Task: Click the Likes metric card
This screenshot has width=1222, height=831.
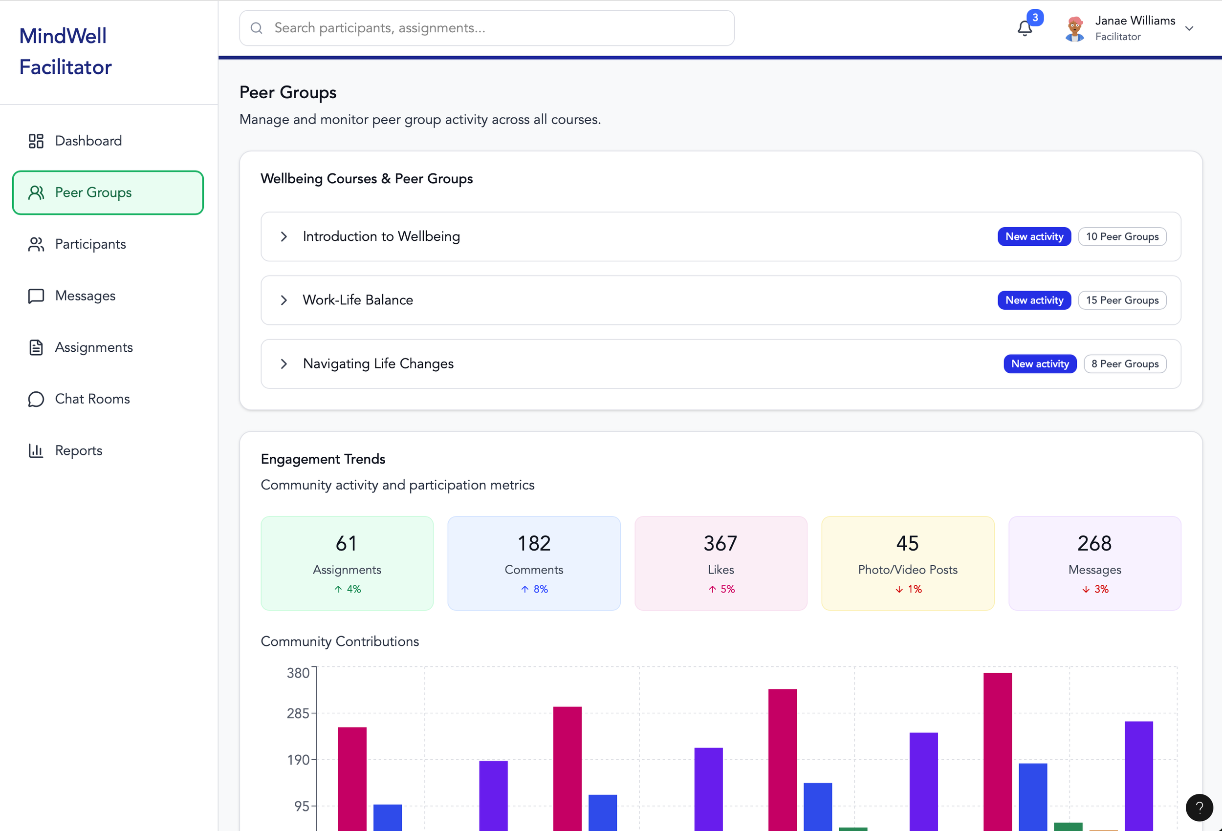Action: [720, 563]
